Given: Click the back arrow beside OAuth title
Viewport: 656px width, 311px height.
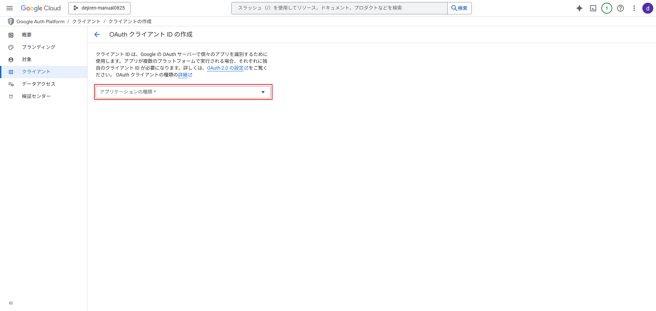Looking at the screenshot, I should [97, 34].
